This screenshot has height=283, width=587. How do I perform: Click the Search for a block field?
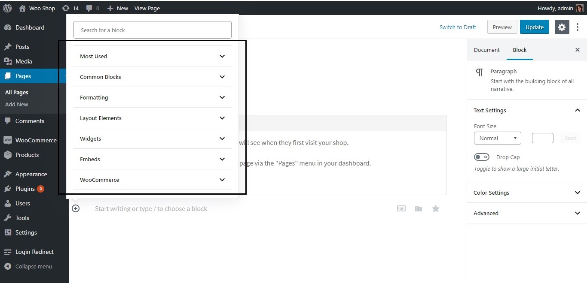(153, 30)
